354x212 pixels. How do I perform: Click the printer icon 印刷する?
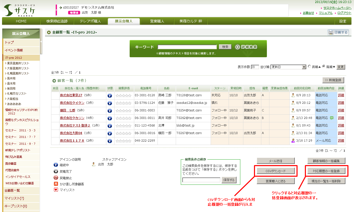[x=331, y=33]
